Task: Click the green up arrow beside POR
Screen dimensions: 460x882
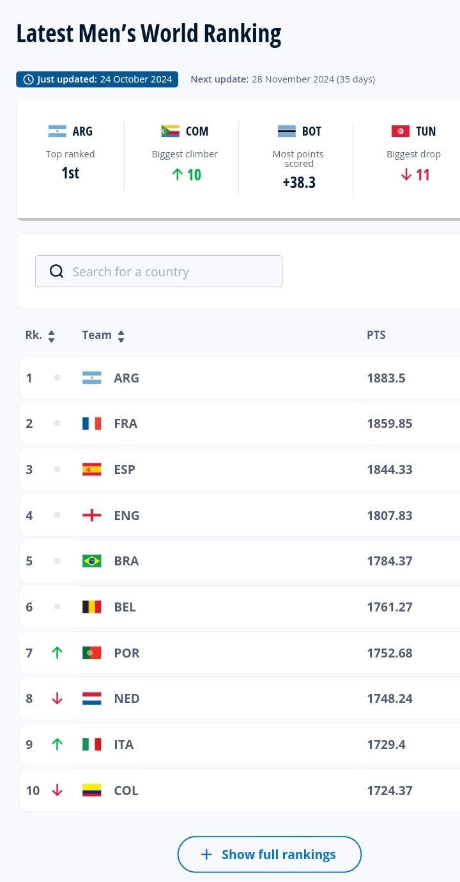Action: (x=57, y=653)
